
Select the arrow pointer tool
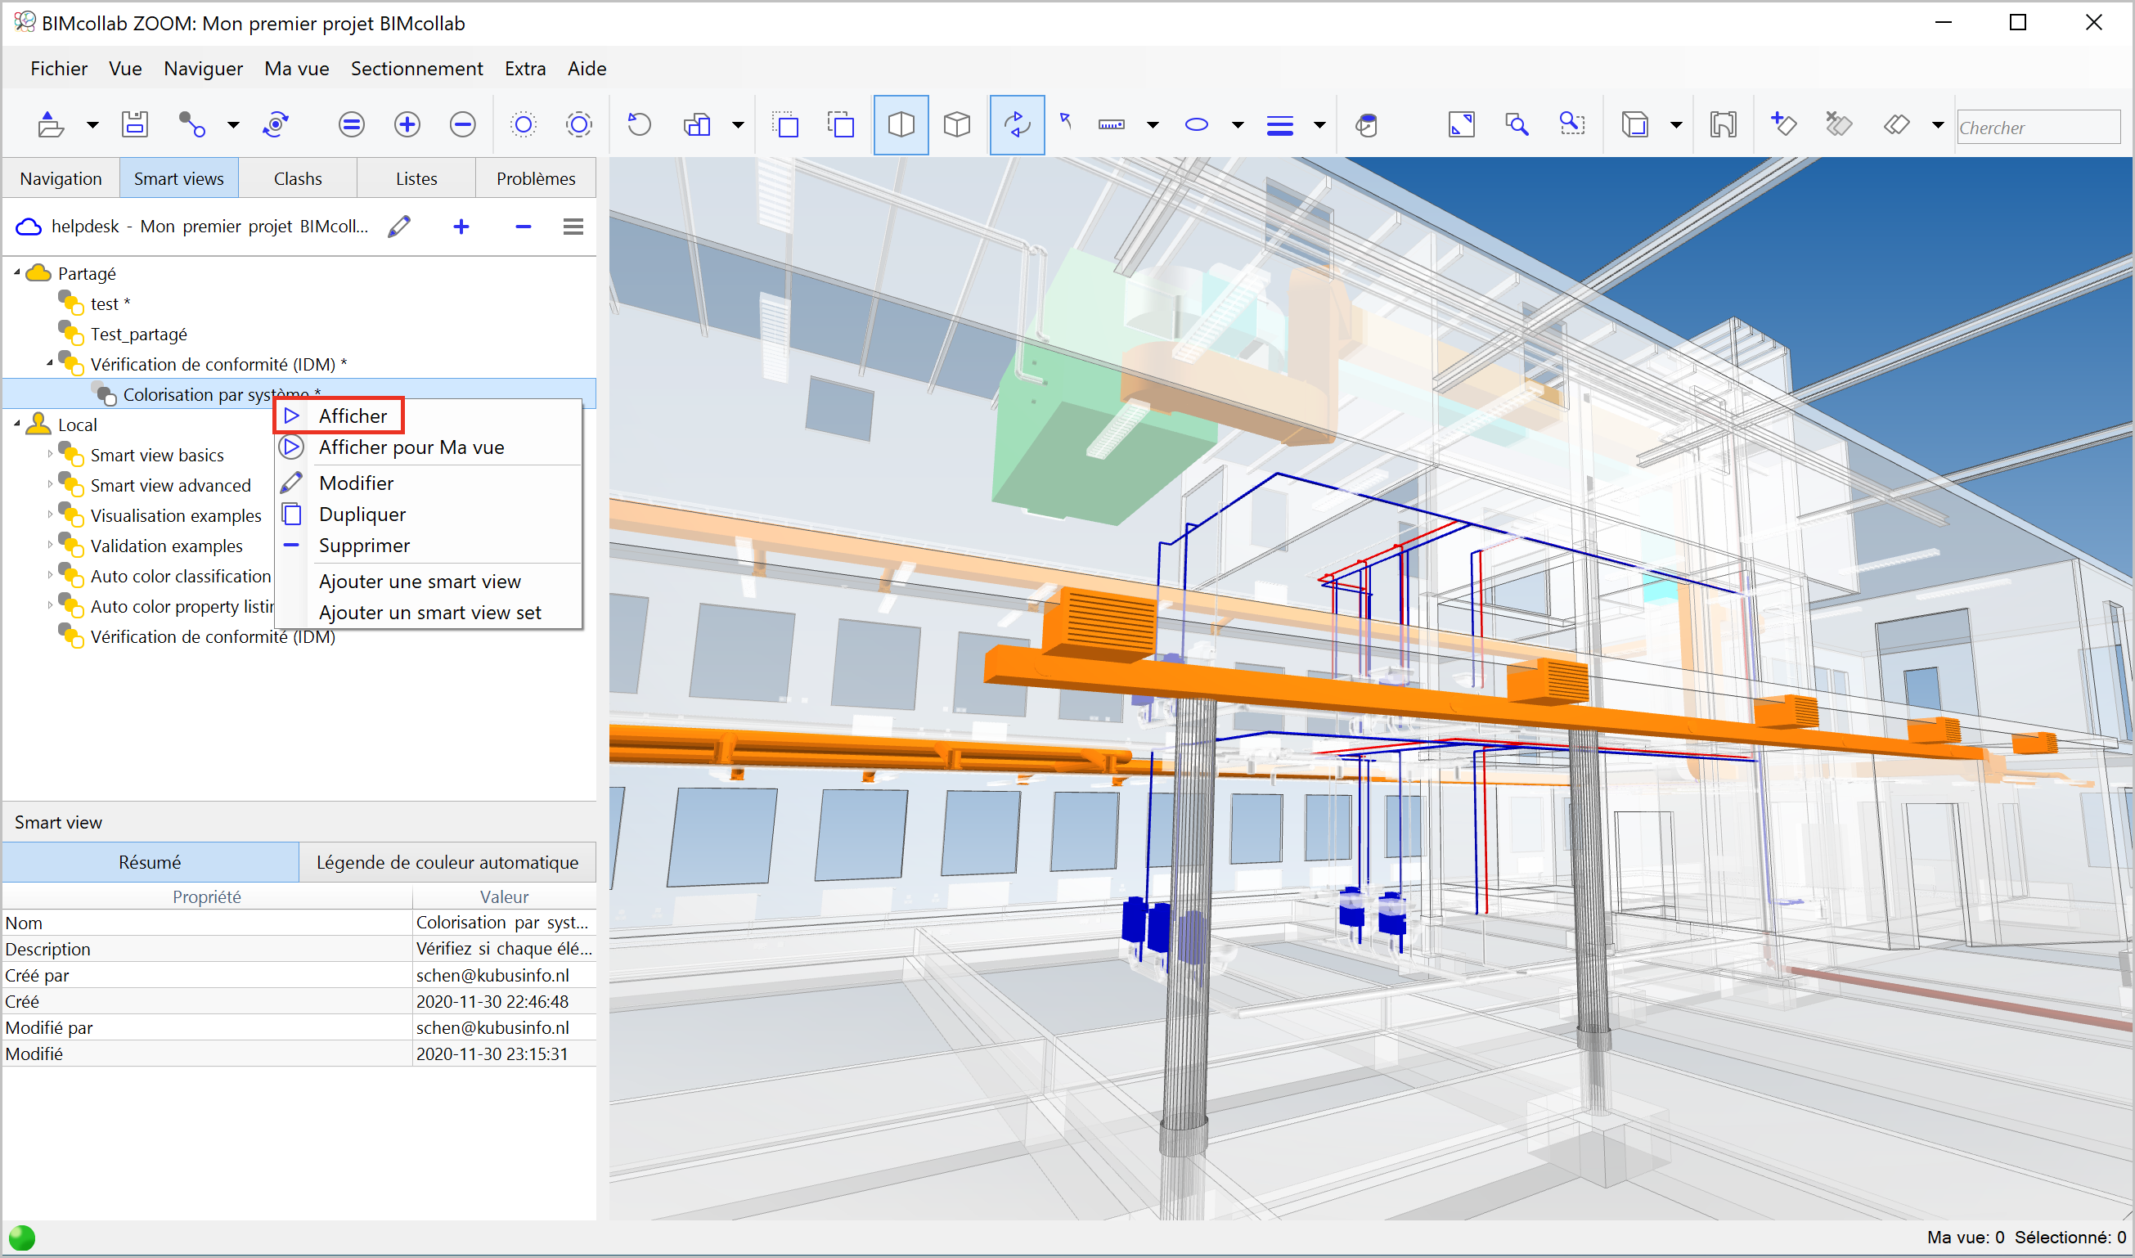click(x=1065, y=121)
